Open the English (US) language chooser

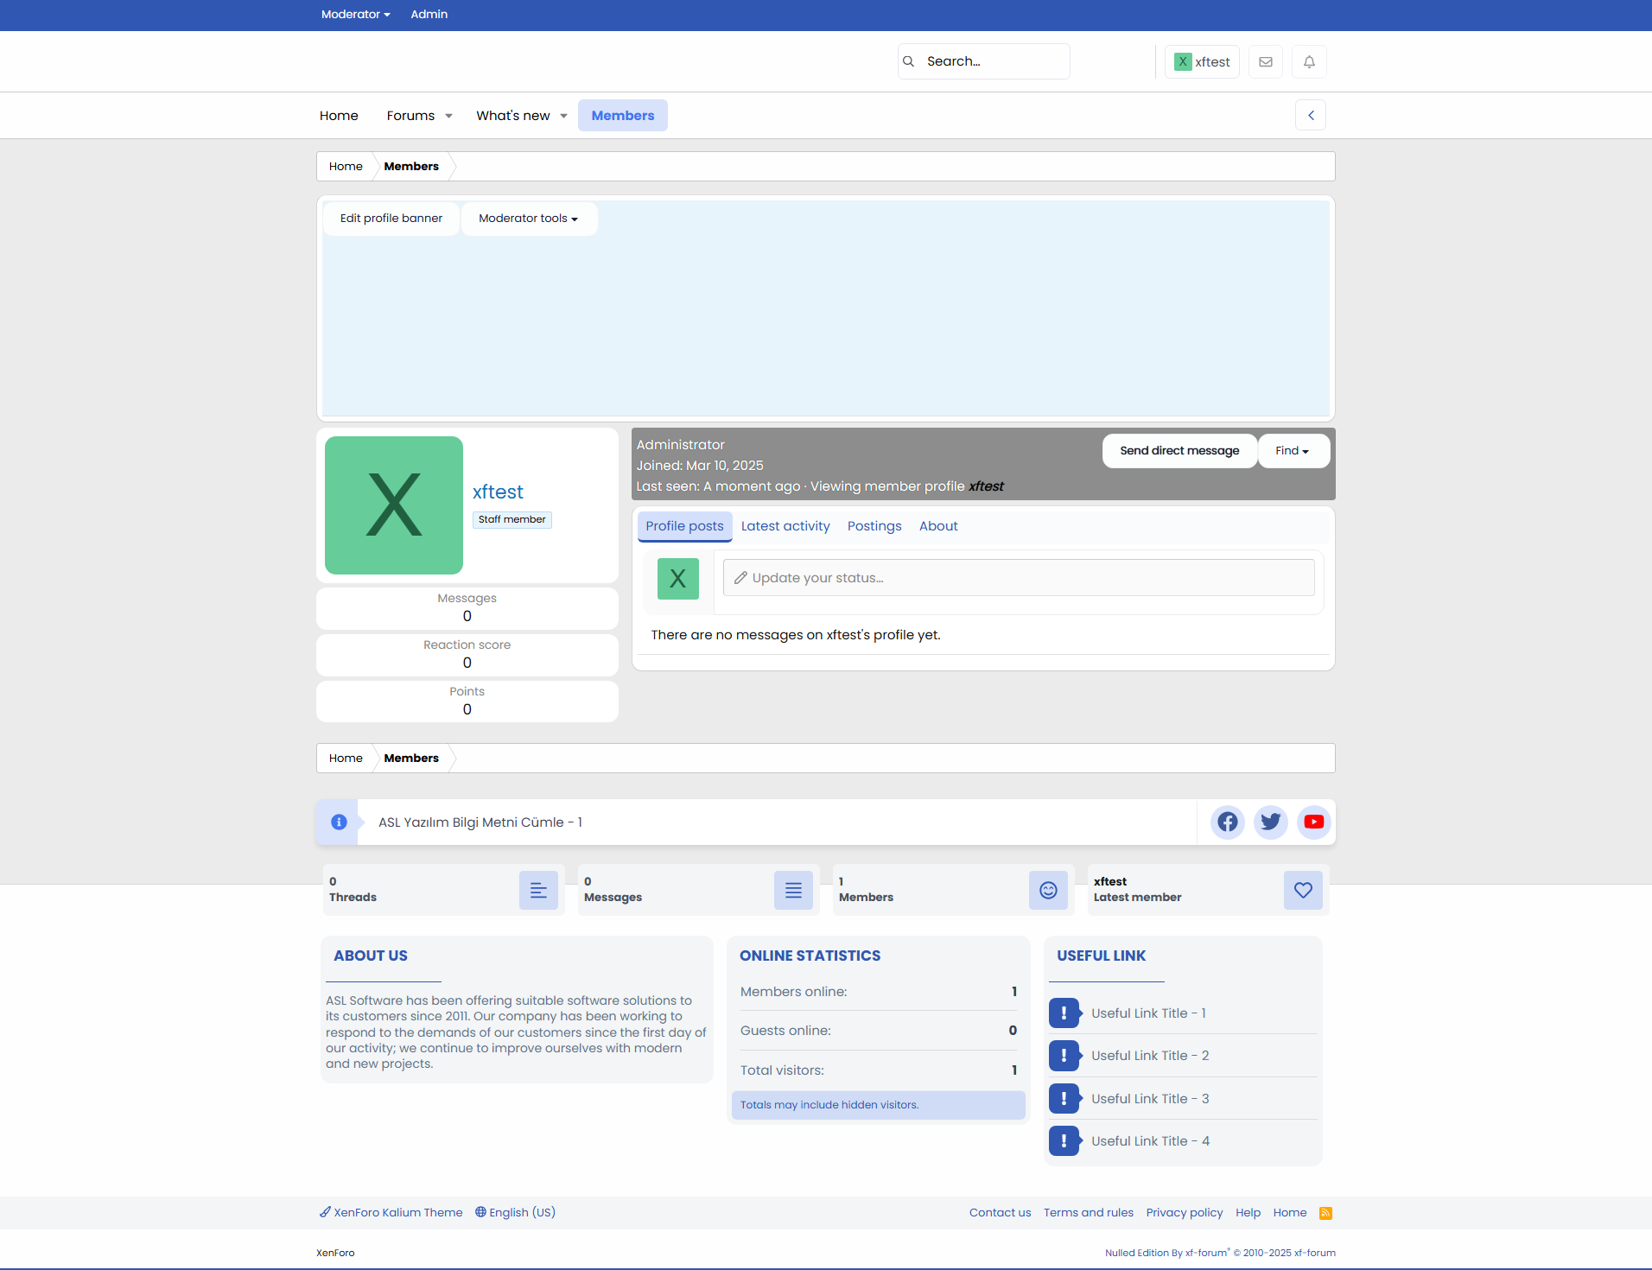[x=516, y=1212]
